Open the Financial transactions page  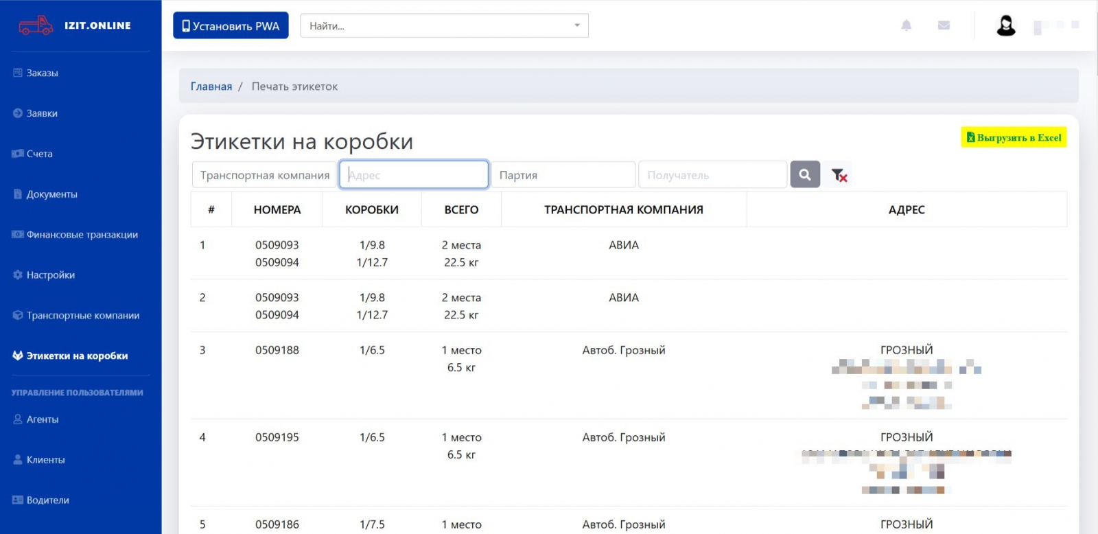(82, 235)
